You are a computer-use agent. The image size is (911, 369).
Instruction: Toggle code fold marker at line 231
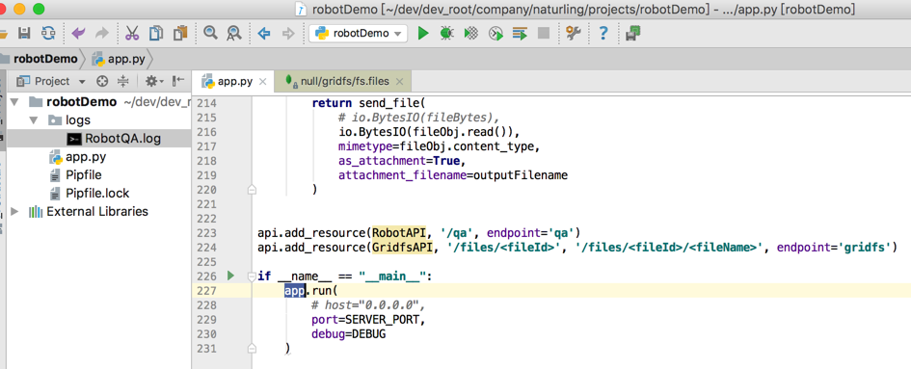[252, 348]
